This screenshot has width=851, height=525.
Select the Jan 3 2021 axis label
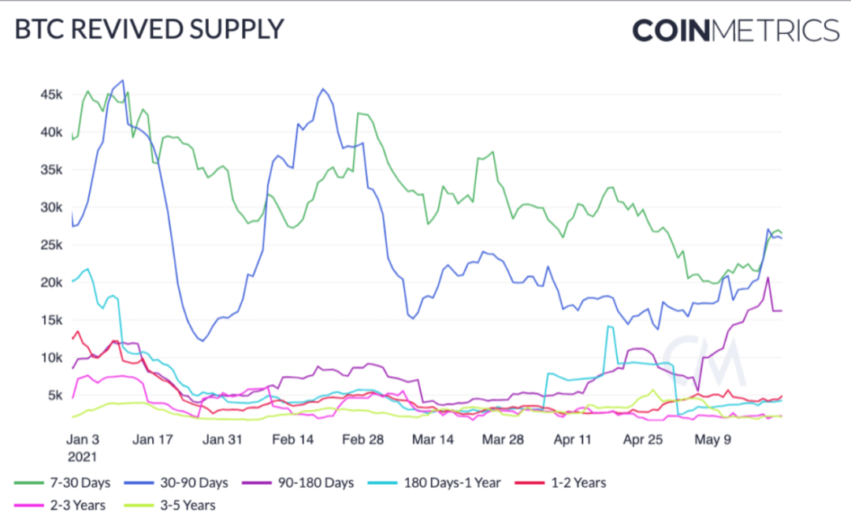point(83,448)
